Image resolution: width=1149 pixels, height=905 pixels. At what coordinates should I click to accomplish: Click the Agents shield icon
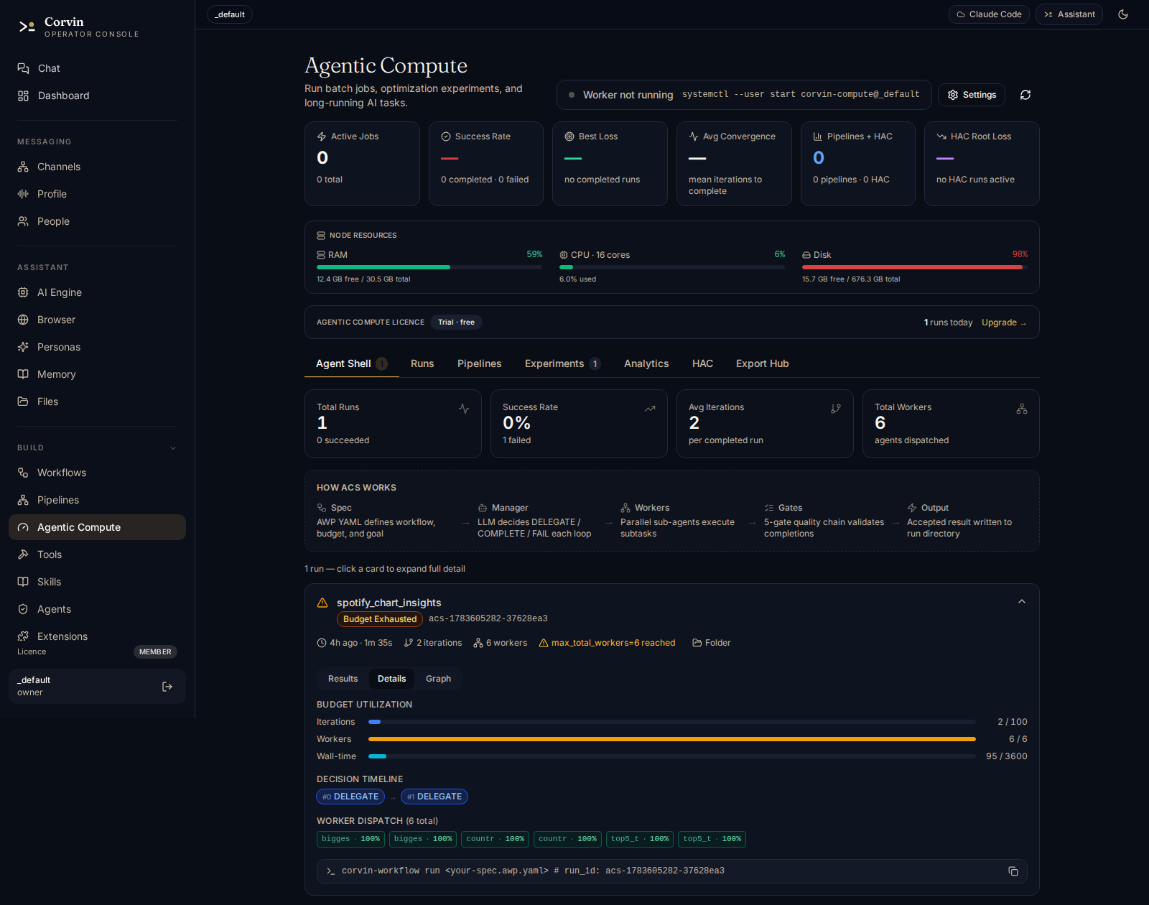pos(23,609)
